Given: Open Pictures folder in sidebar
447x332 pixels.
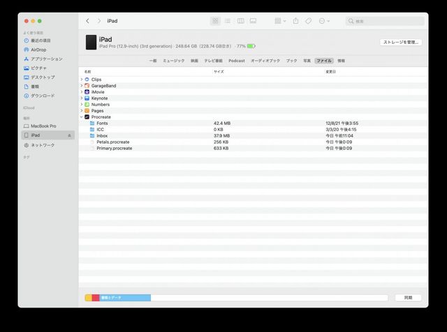Looking at the screenshot, I should pyautogui.click(x=48, y=68).
